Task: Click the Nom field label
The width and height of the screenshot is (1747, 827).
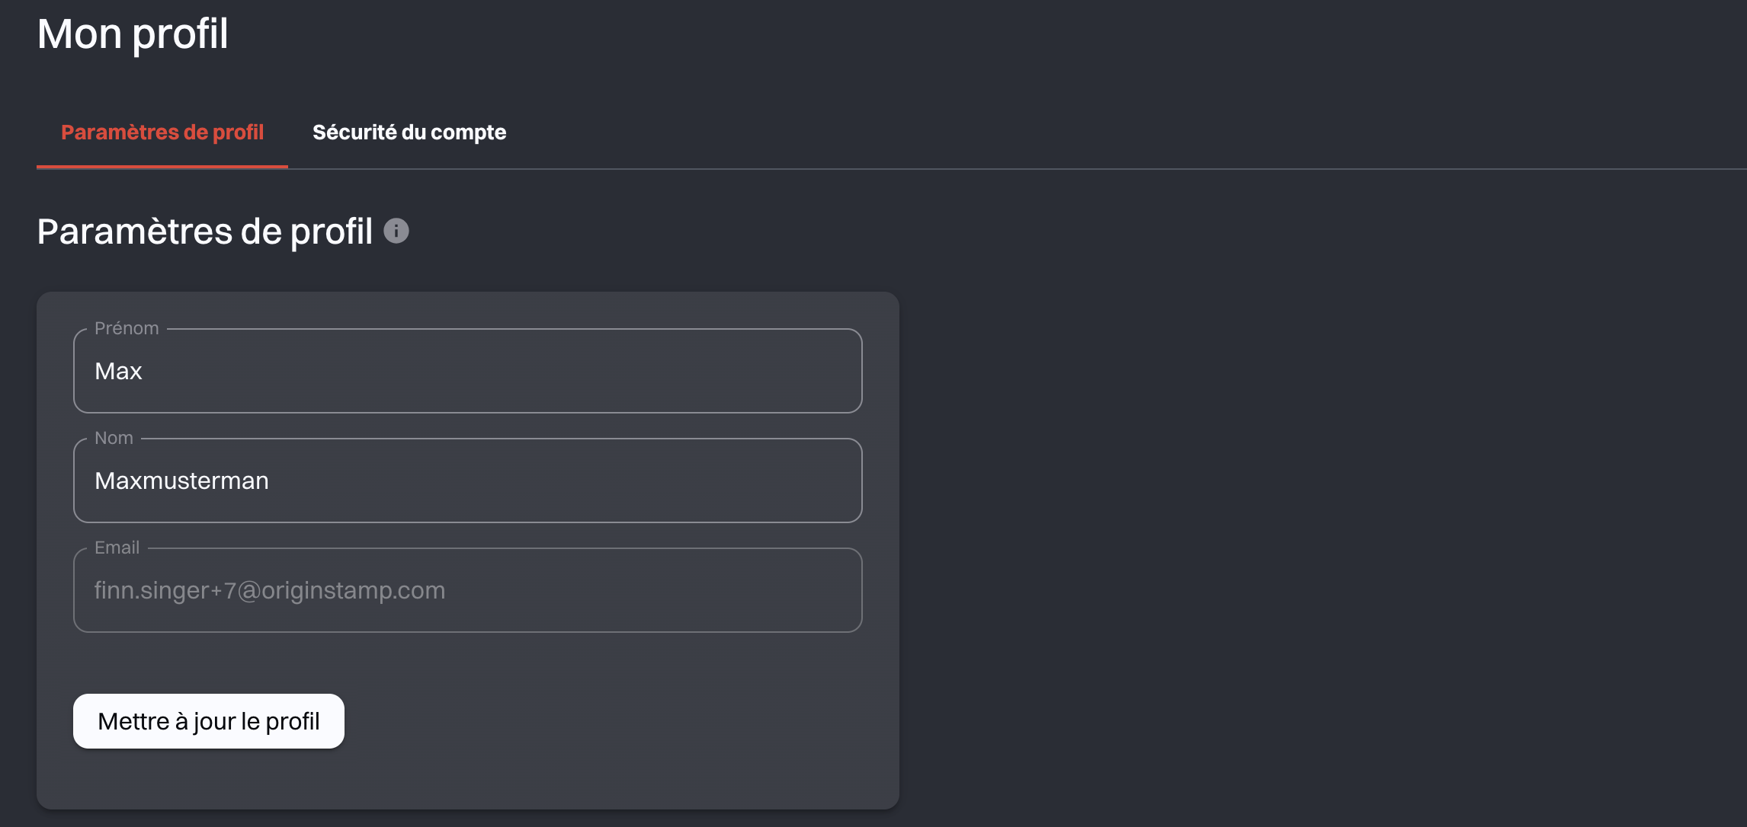Action: click(114, 438)
